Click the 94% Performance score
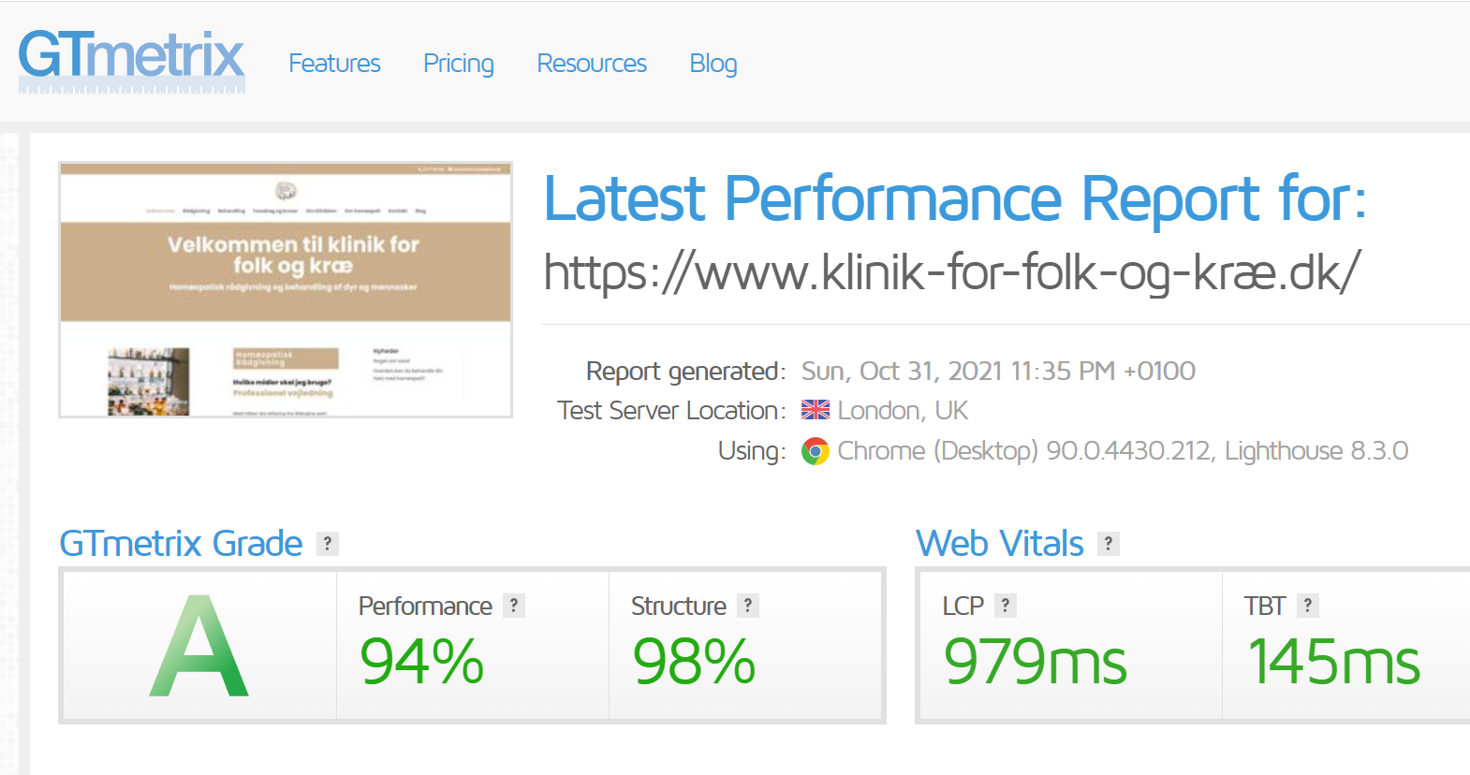This screenshot has height=775, width=1470. (x=421, y=662)
